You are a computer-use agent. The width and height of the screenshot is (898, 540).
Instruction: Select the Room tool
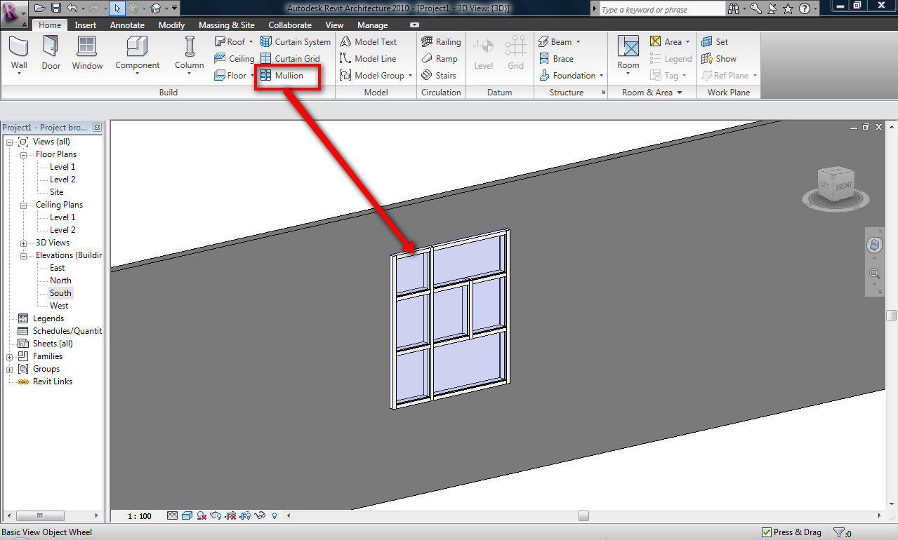coord(628,55)
